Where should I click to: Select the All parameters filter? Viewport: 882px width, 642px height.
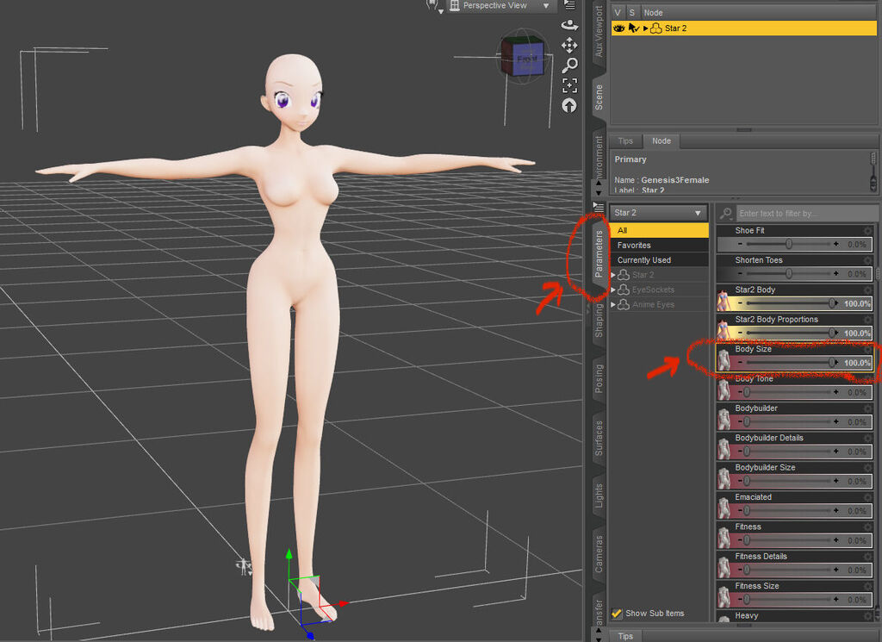pyautogui.click(x=659, y=230)
